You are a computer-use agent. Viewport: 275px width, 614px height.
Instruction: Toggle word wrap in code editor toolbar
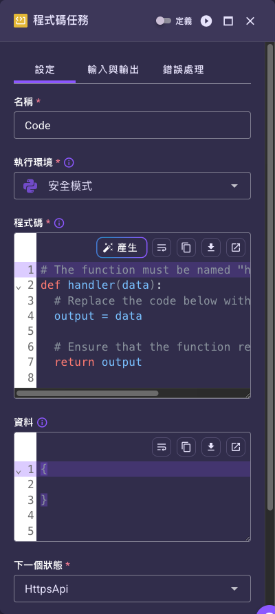click(x=162, y=248)
